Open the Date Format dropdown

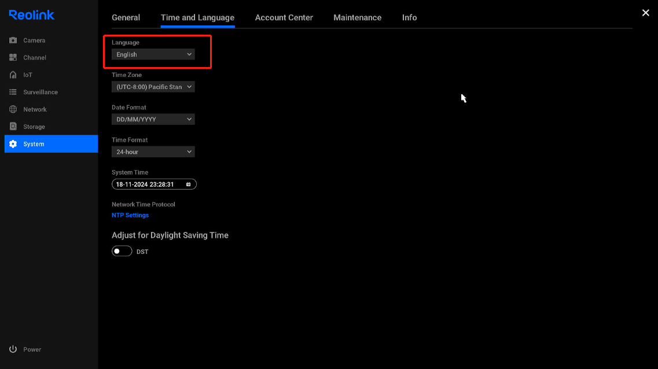pyautogui.click(x=153, y=119)
